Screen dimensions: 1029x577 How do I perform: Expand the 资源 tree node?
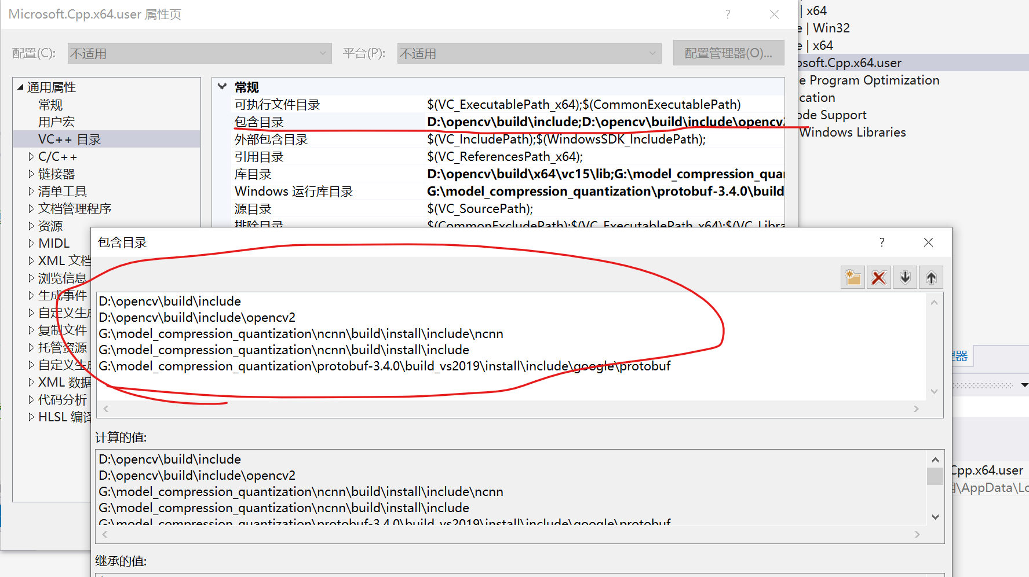31,226
